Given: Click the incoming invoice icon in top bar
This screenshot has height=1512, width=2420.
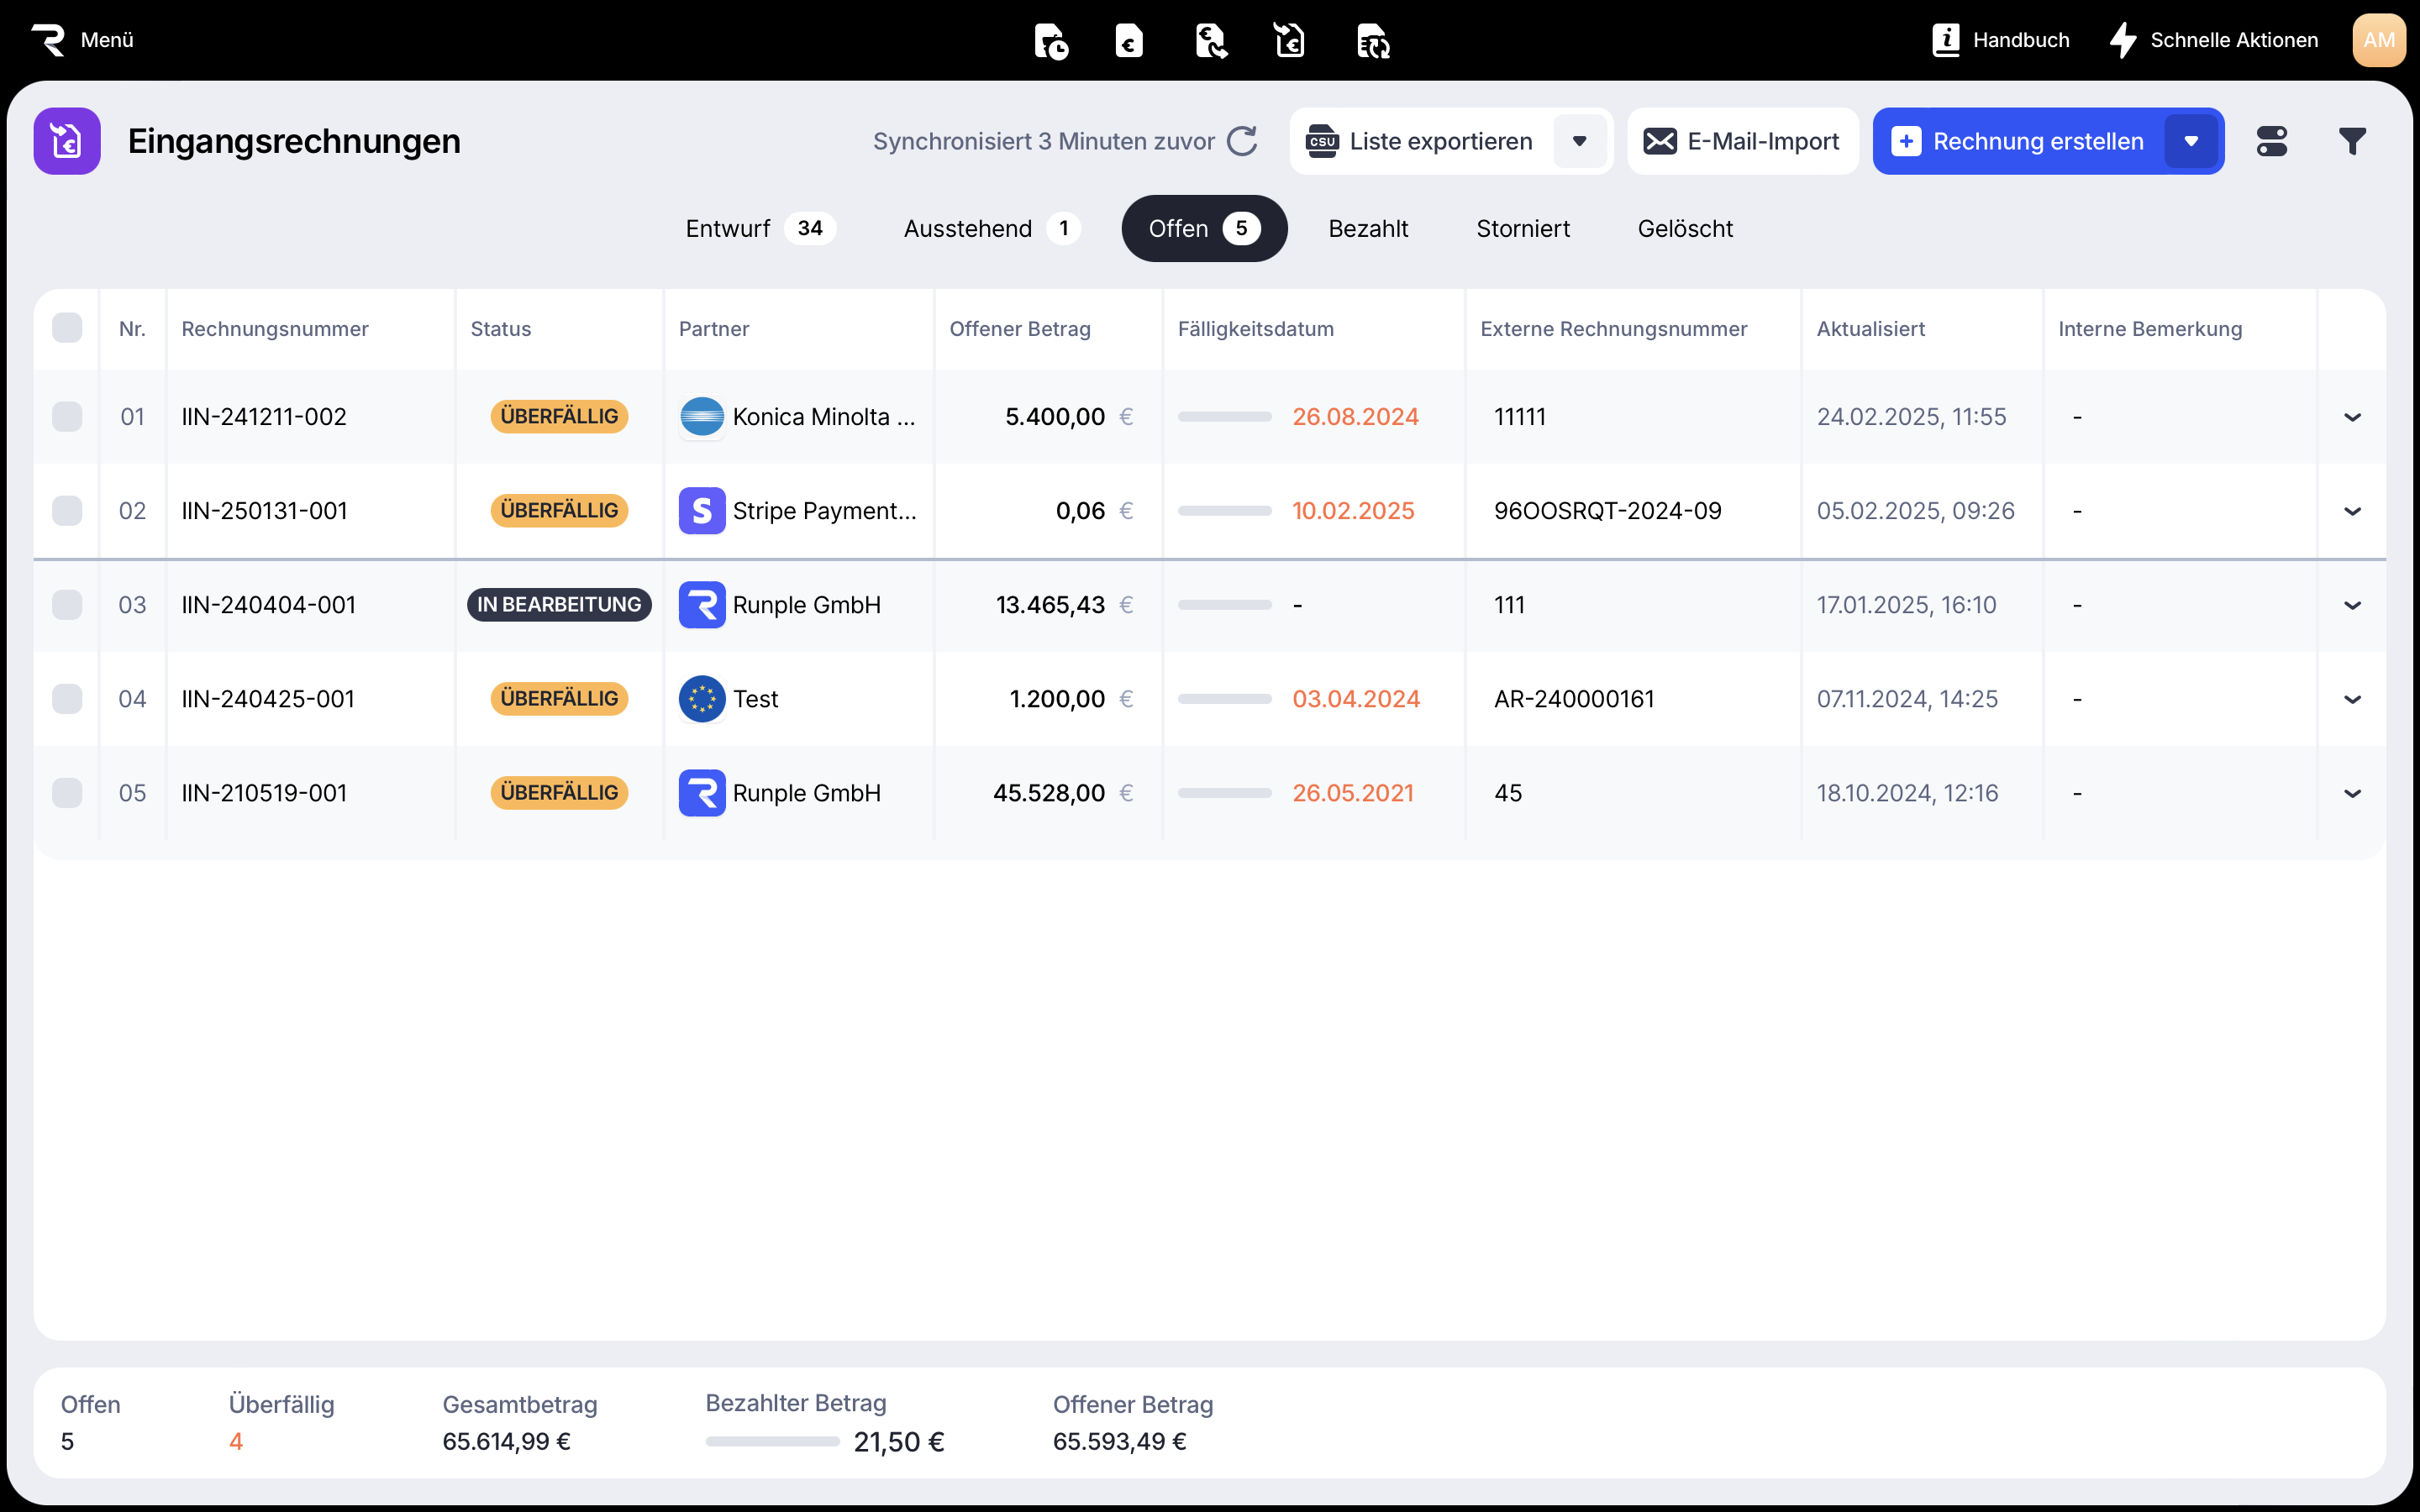Looking at the screenshot, I should point(1290,41).
